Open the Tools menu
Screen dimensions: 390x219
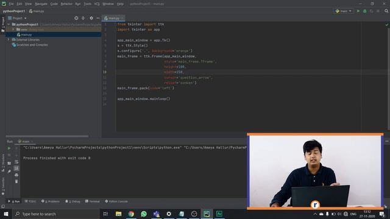(87, 4)
